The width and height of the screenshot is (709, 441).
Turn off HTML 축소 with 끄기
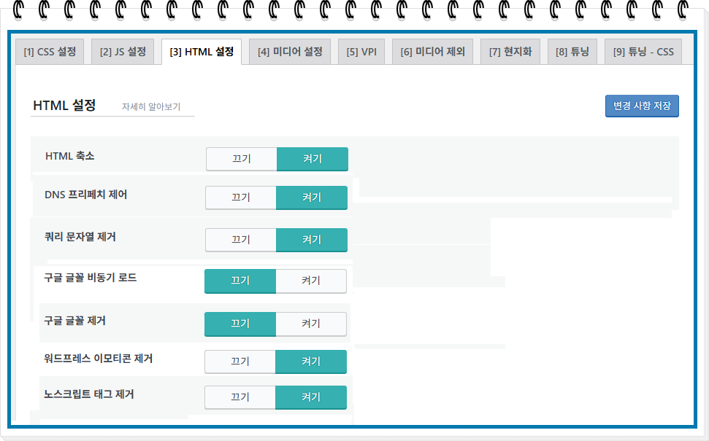(x=242, y=159)
